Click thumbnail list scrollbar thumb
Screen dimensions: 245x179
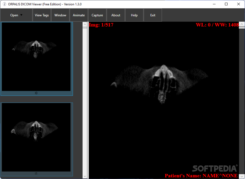[x=85, y=28]
